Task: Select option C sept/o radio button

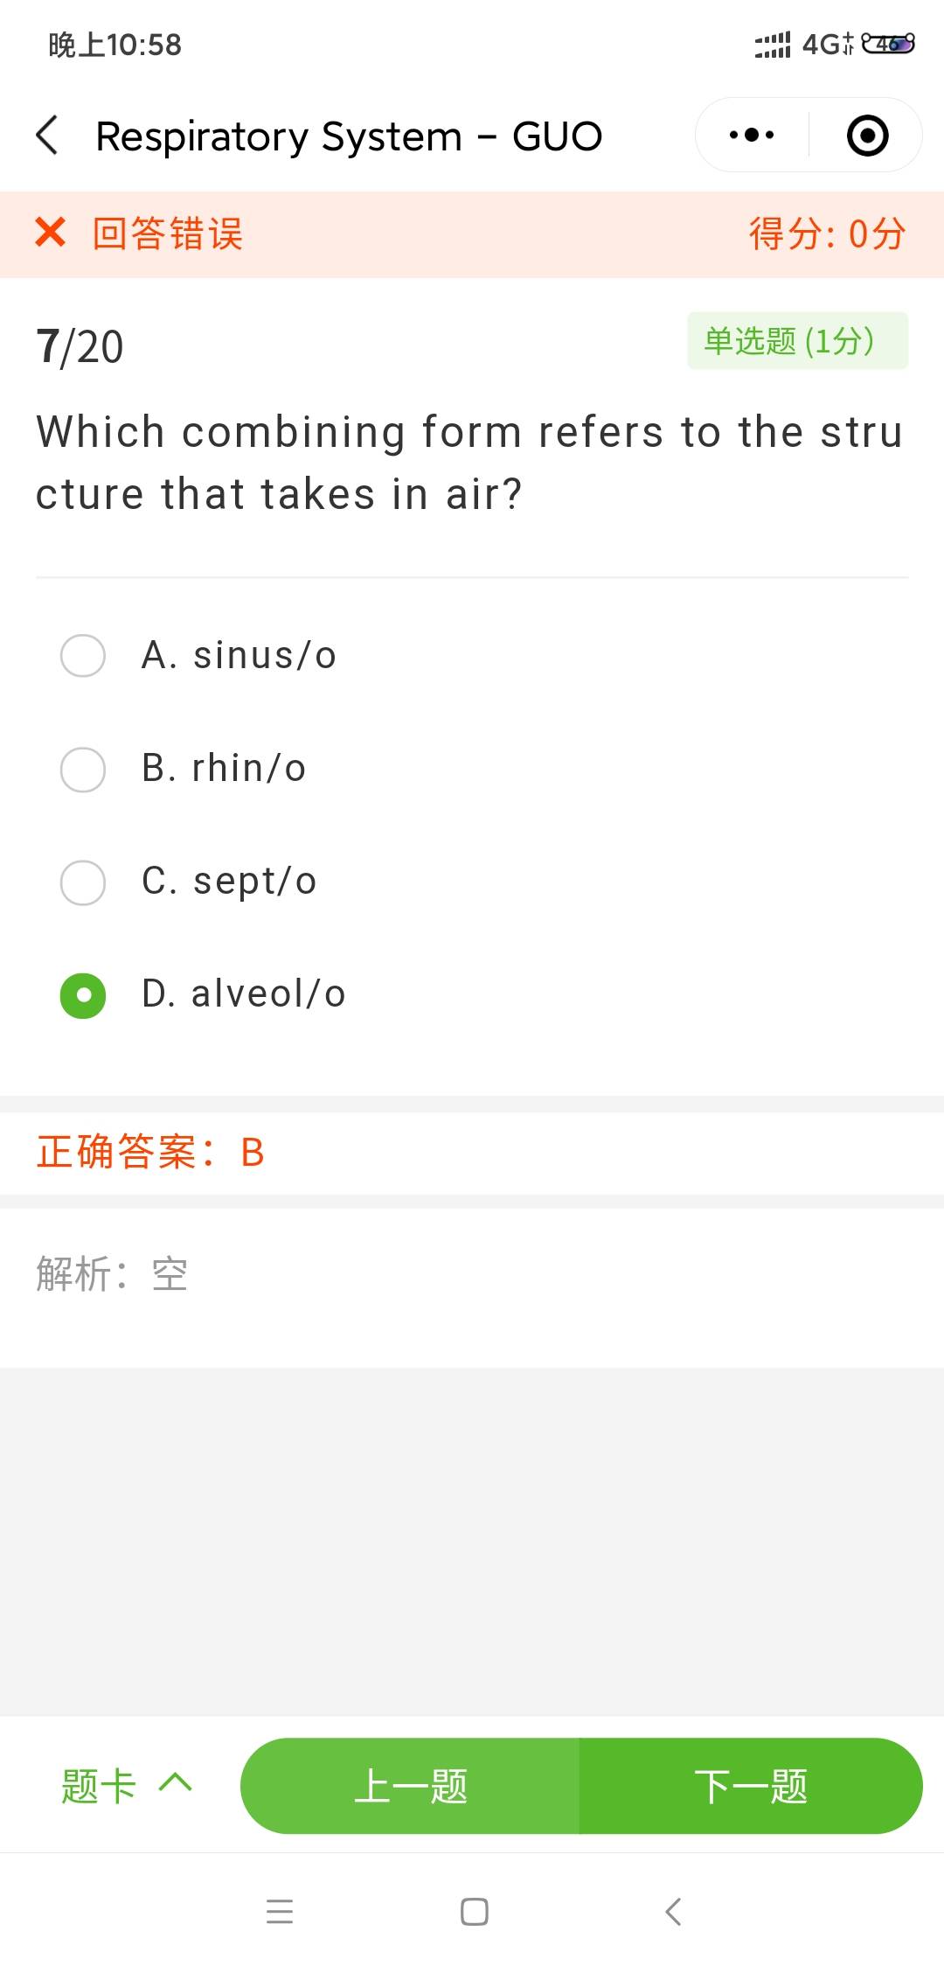Action: 83,882
